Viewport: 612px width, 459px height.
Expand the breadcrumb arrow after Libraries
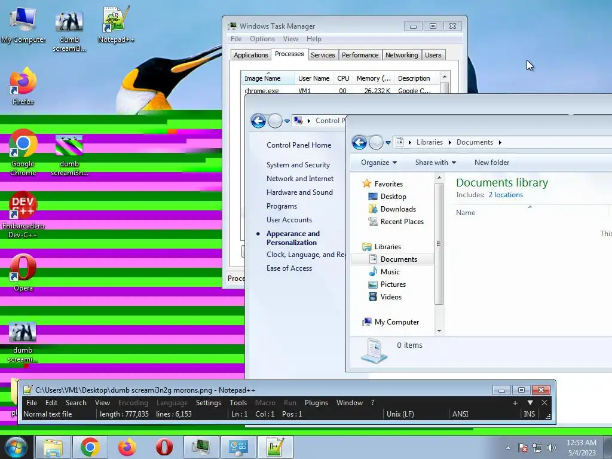click(449, 142)
